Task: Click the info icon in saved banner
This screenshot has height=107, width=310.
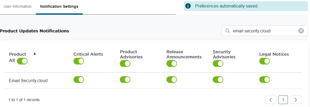Action: (x=188, y=6)
